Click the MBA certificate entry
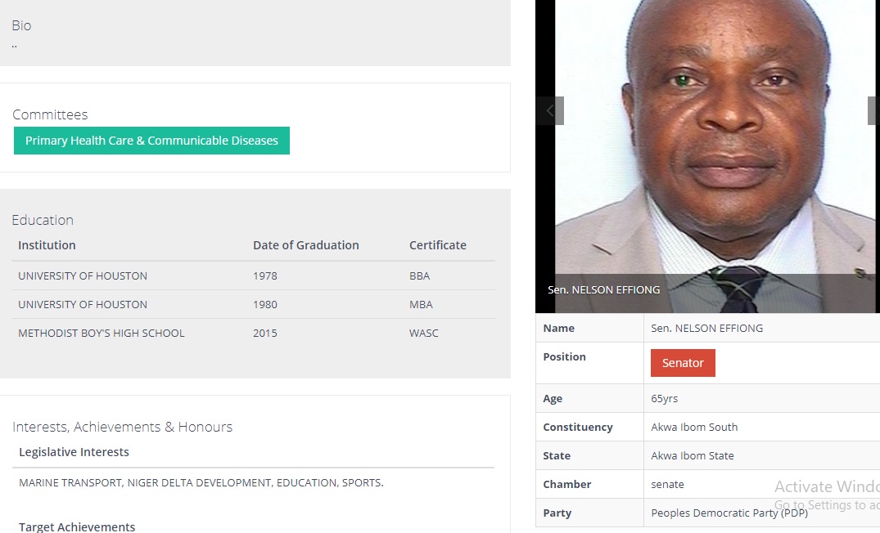 pyautogui.click(x=421, y=304)
